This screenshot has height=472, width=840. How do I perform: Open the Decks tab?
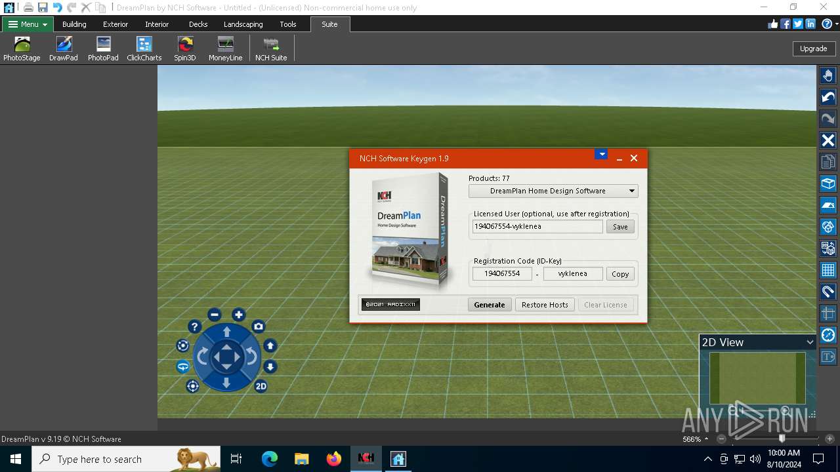198,24
